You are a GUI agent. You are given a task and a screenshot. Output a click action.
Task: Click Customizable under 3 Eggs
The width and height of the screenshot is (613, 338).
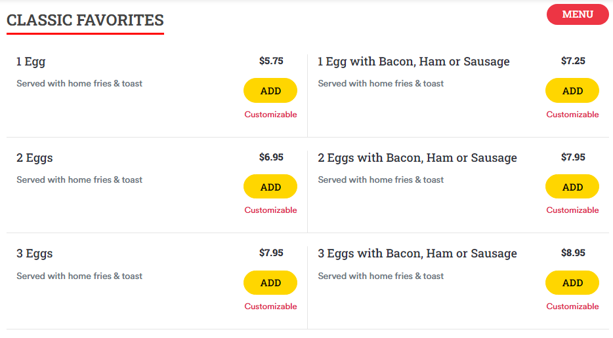click(270, 307)
